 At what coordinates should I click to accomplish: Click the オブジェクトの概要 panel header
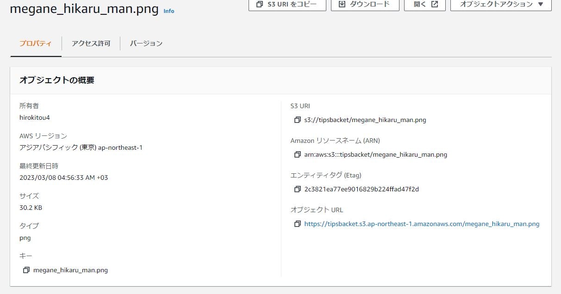[x=281, y=80]
